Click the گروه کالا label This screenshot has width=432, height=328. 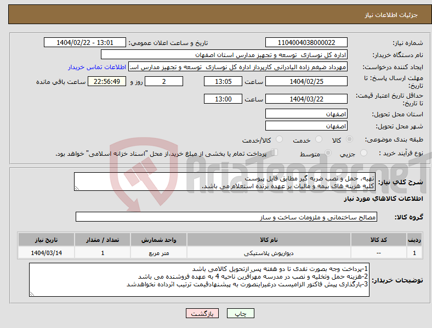click(x=409, y=217)
